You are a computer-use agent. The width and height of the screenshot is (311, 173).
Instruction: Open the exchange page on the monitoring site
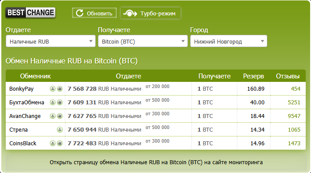coord(156,162)
